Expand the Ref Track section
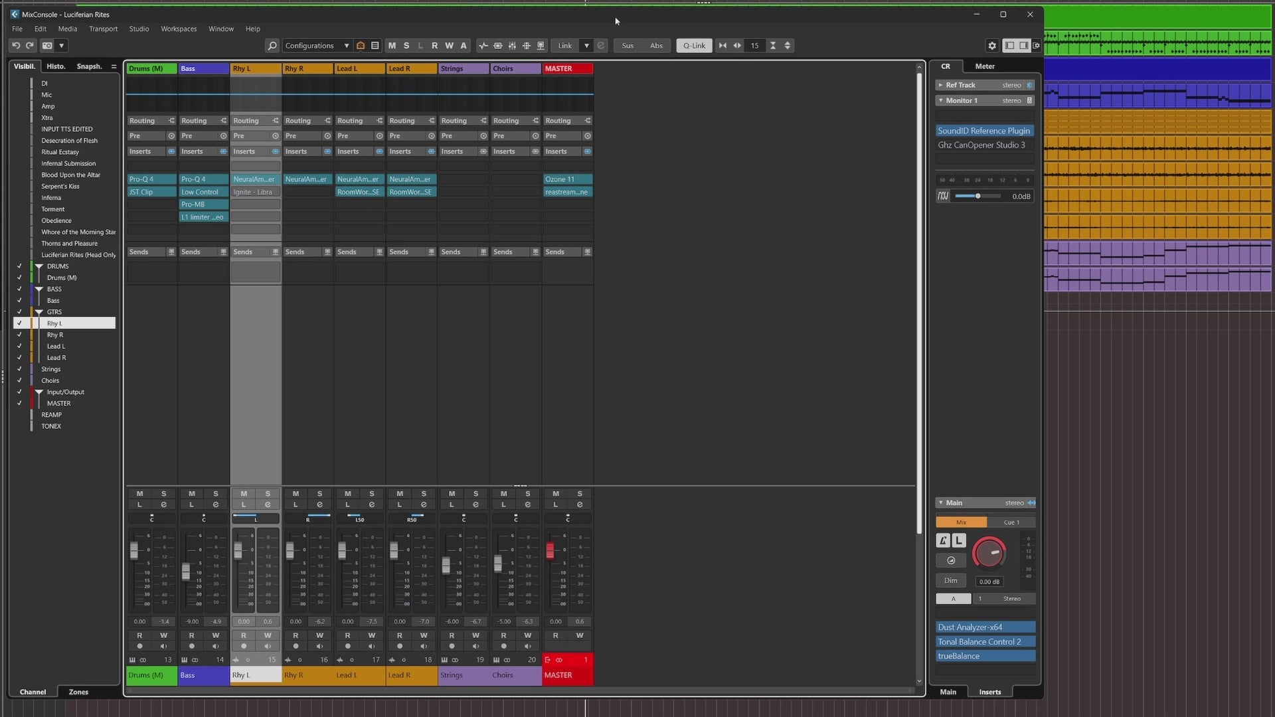Screen dimensions: 1275x717 tap(940, 85)
